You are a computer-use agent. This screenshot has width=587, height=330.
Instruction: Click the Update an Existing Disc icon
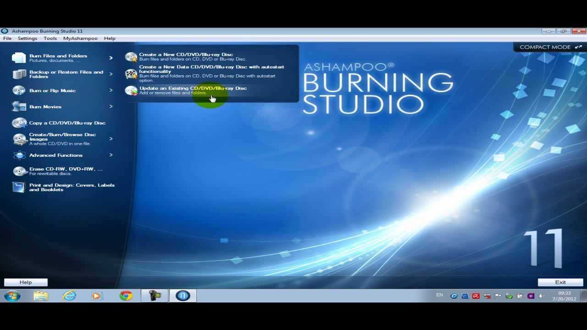pos(131,90)
